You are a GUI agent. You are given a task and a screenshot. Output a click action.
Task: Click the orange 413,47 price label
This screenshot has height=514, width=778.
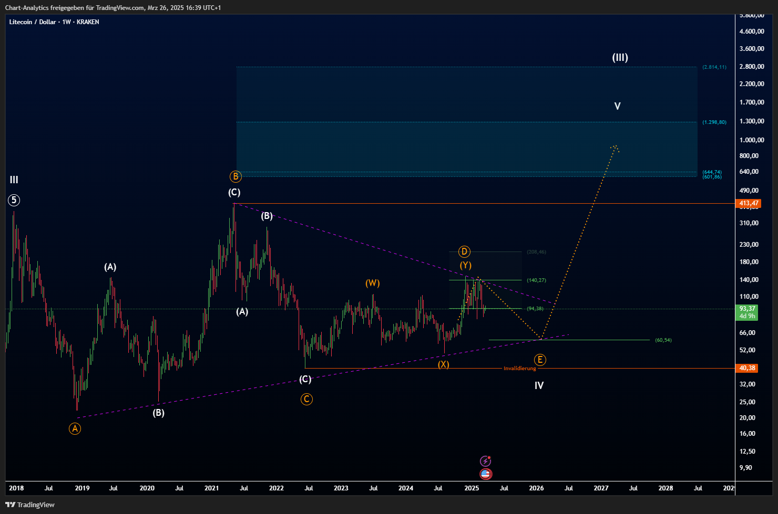pos(749,203)
